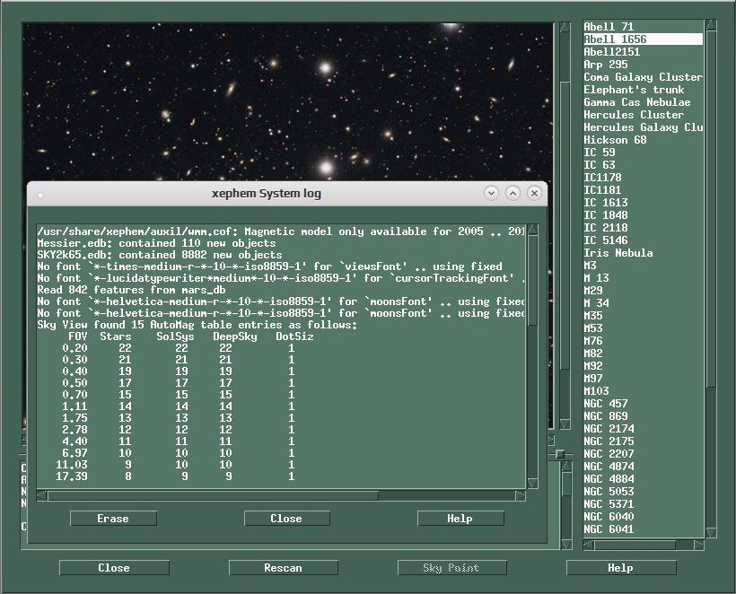Maximize System log with up-chevron button
This screenshot has height=594, width=736.
tap(513, 193)
